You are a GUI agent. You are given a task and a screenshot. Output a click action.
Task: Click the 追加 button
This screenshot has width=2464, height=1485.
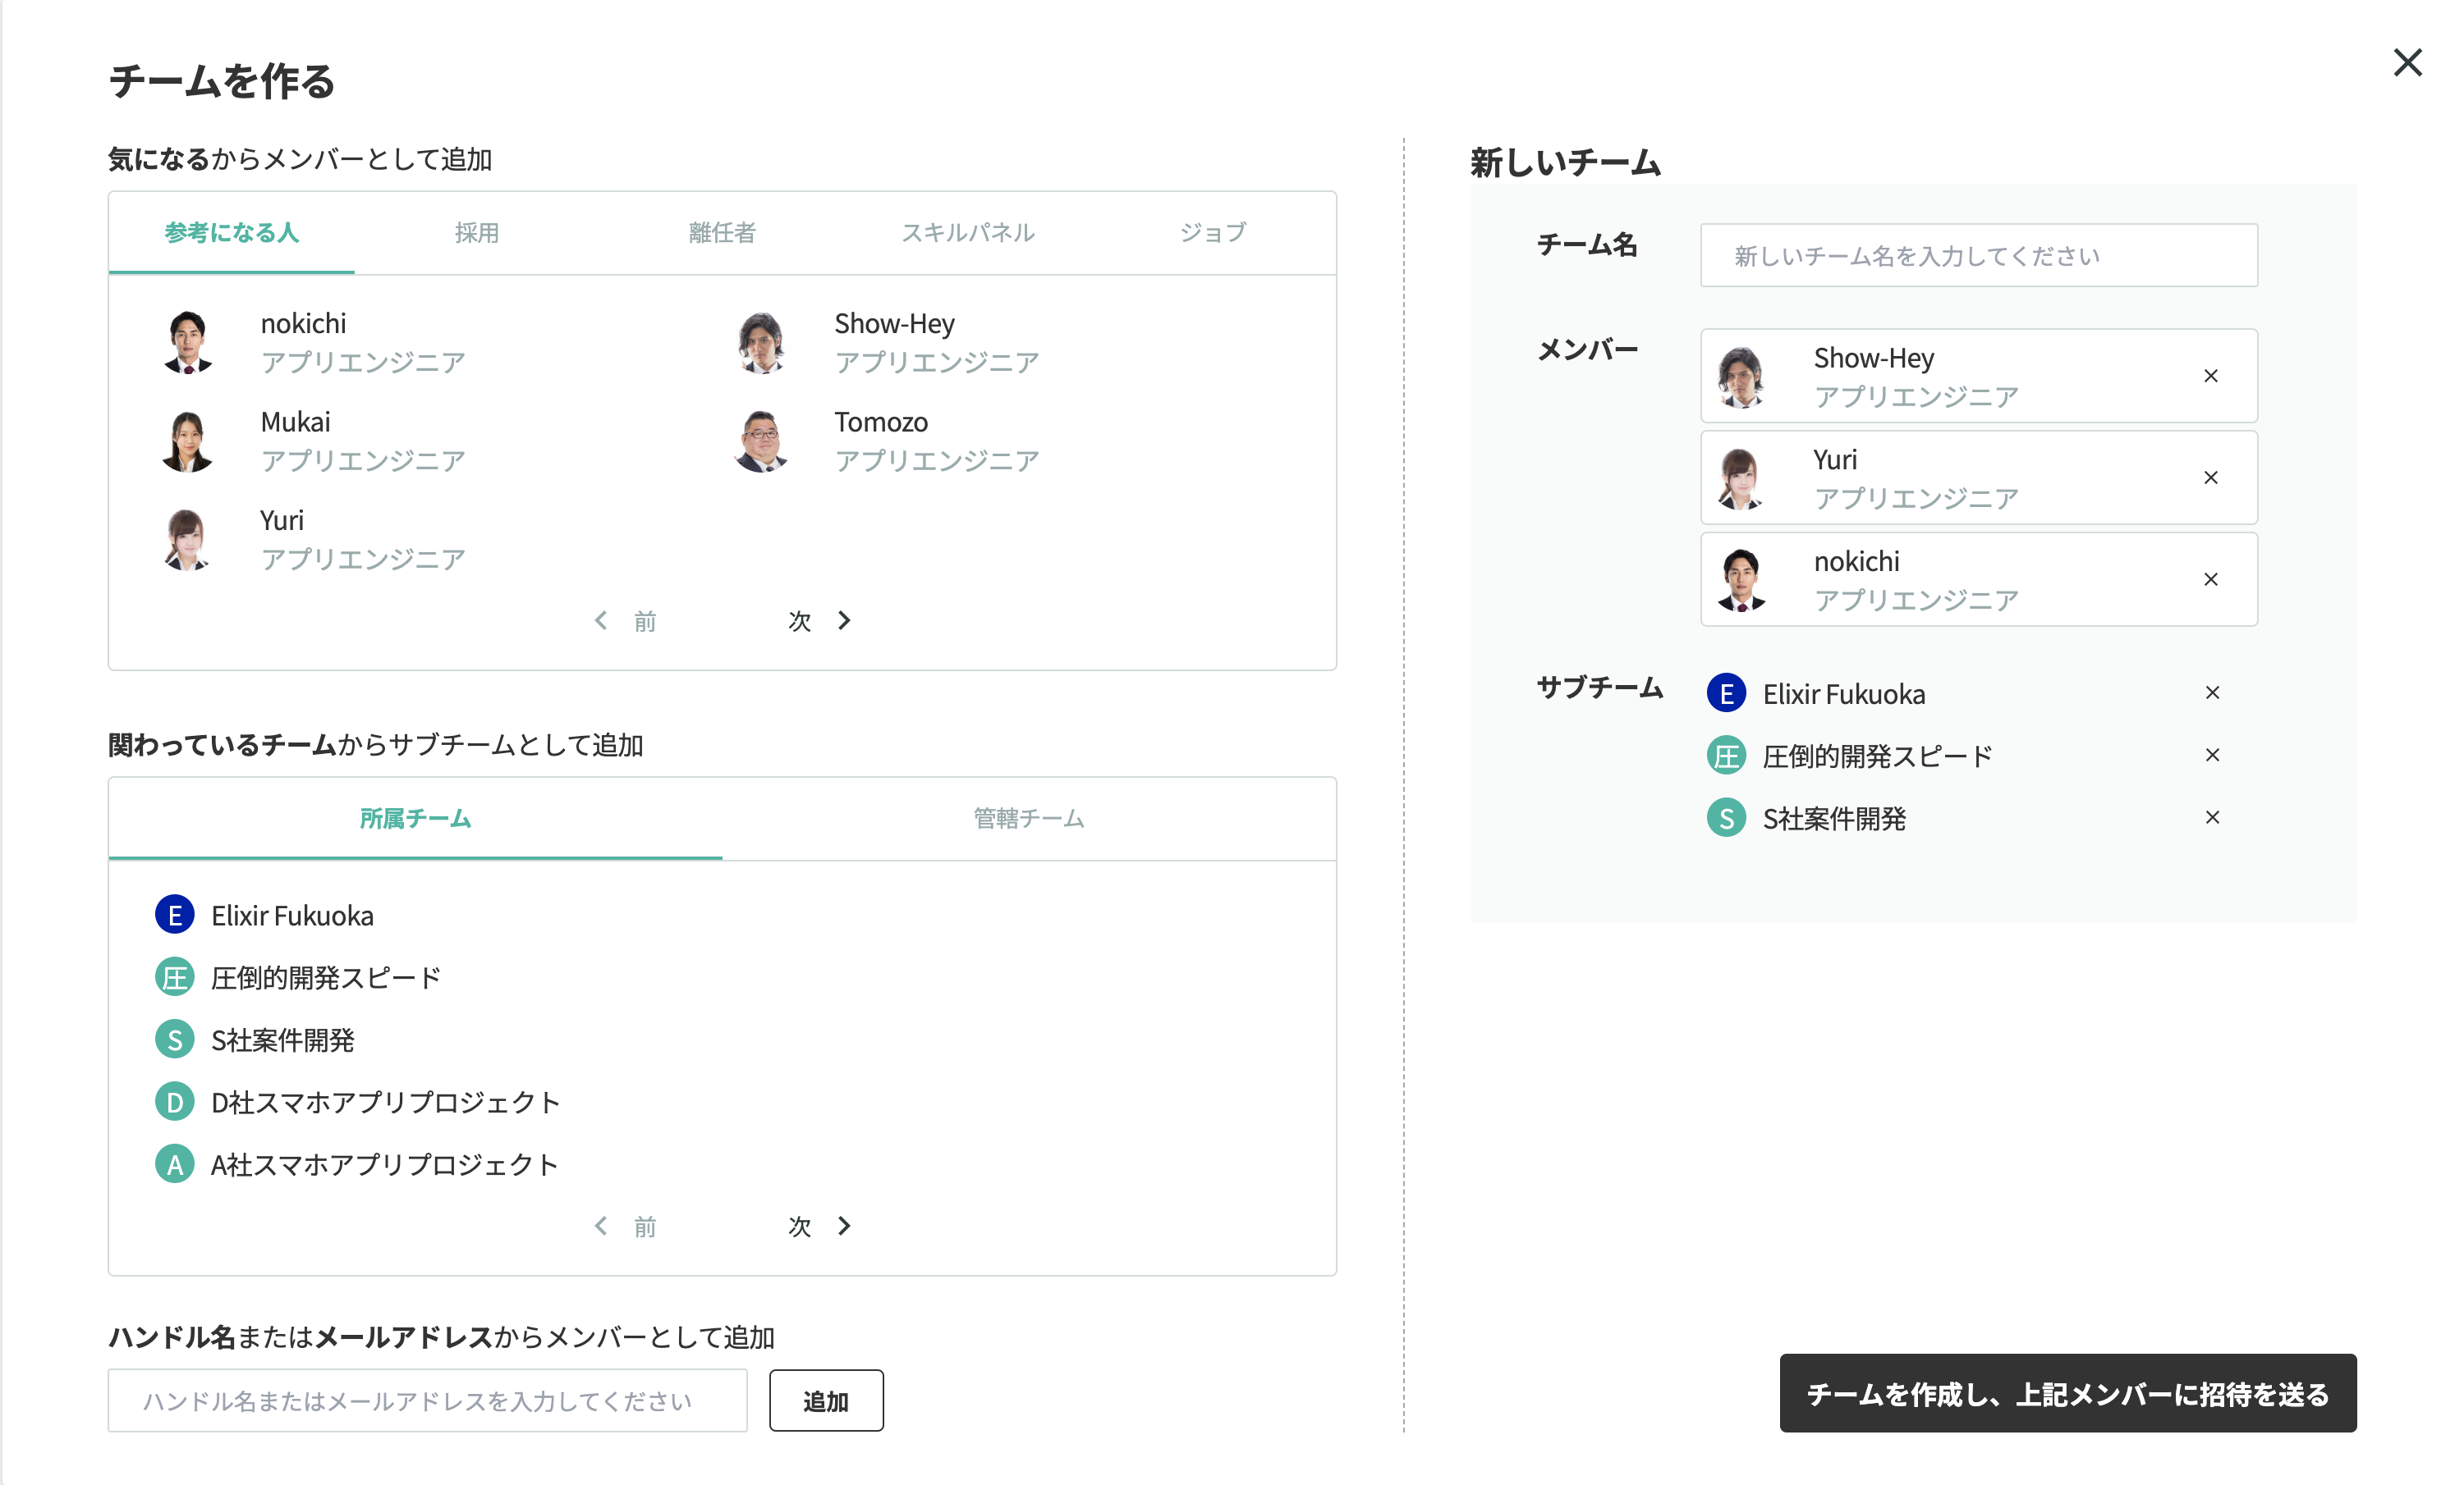[x=825, y=1400]
